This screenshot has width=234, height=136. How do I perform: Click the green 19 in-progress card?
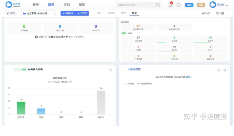point(210,39)
